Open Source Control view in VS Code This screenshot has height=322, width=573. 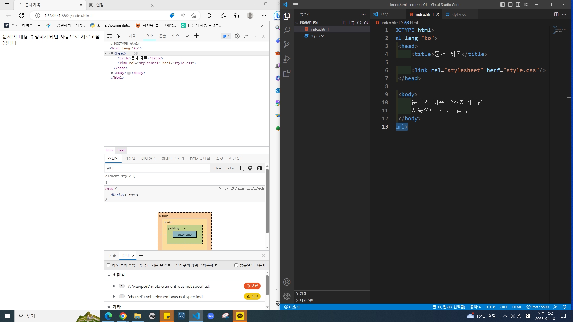tap(287, 45)
